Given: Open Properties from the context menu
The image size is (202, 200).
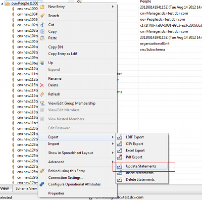Looking at the screenshot, I should (x=56, y=193).
